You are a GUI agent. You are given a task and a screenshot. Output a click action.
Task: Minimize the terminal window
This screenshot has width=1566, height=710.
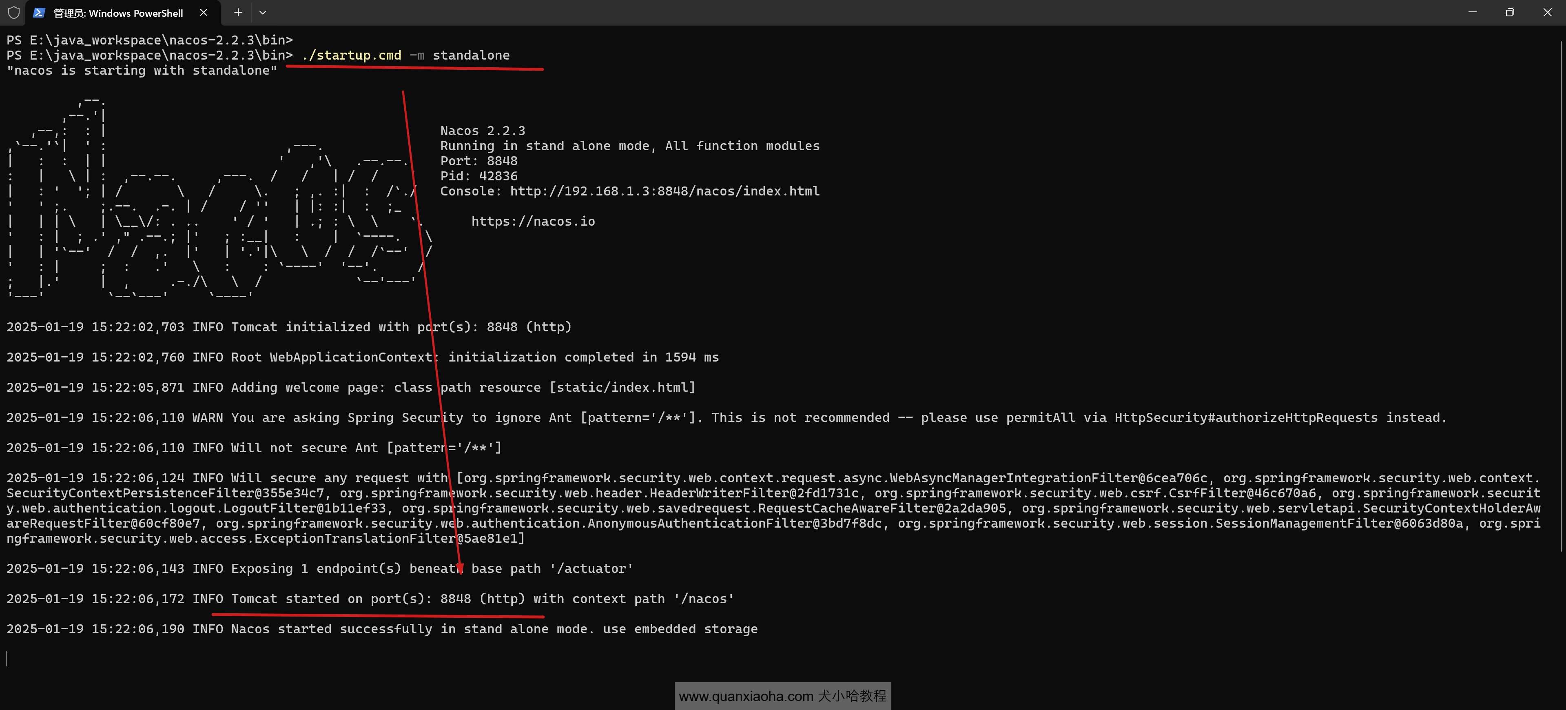pyautogui.click(x=1472, y=13)
